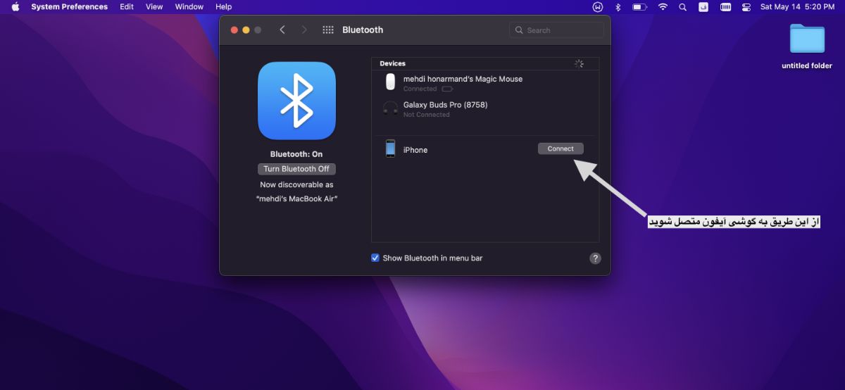Go forward with the right chevron

tap(304, 30)
